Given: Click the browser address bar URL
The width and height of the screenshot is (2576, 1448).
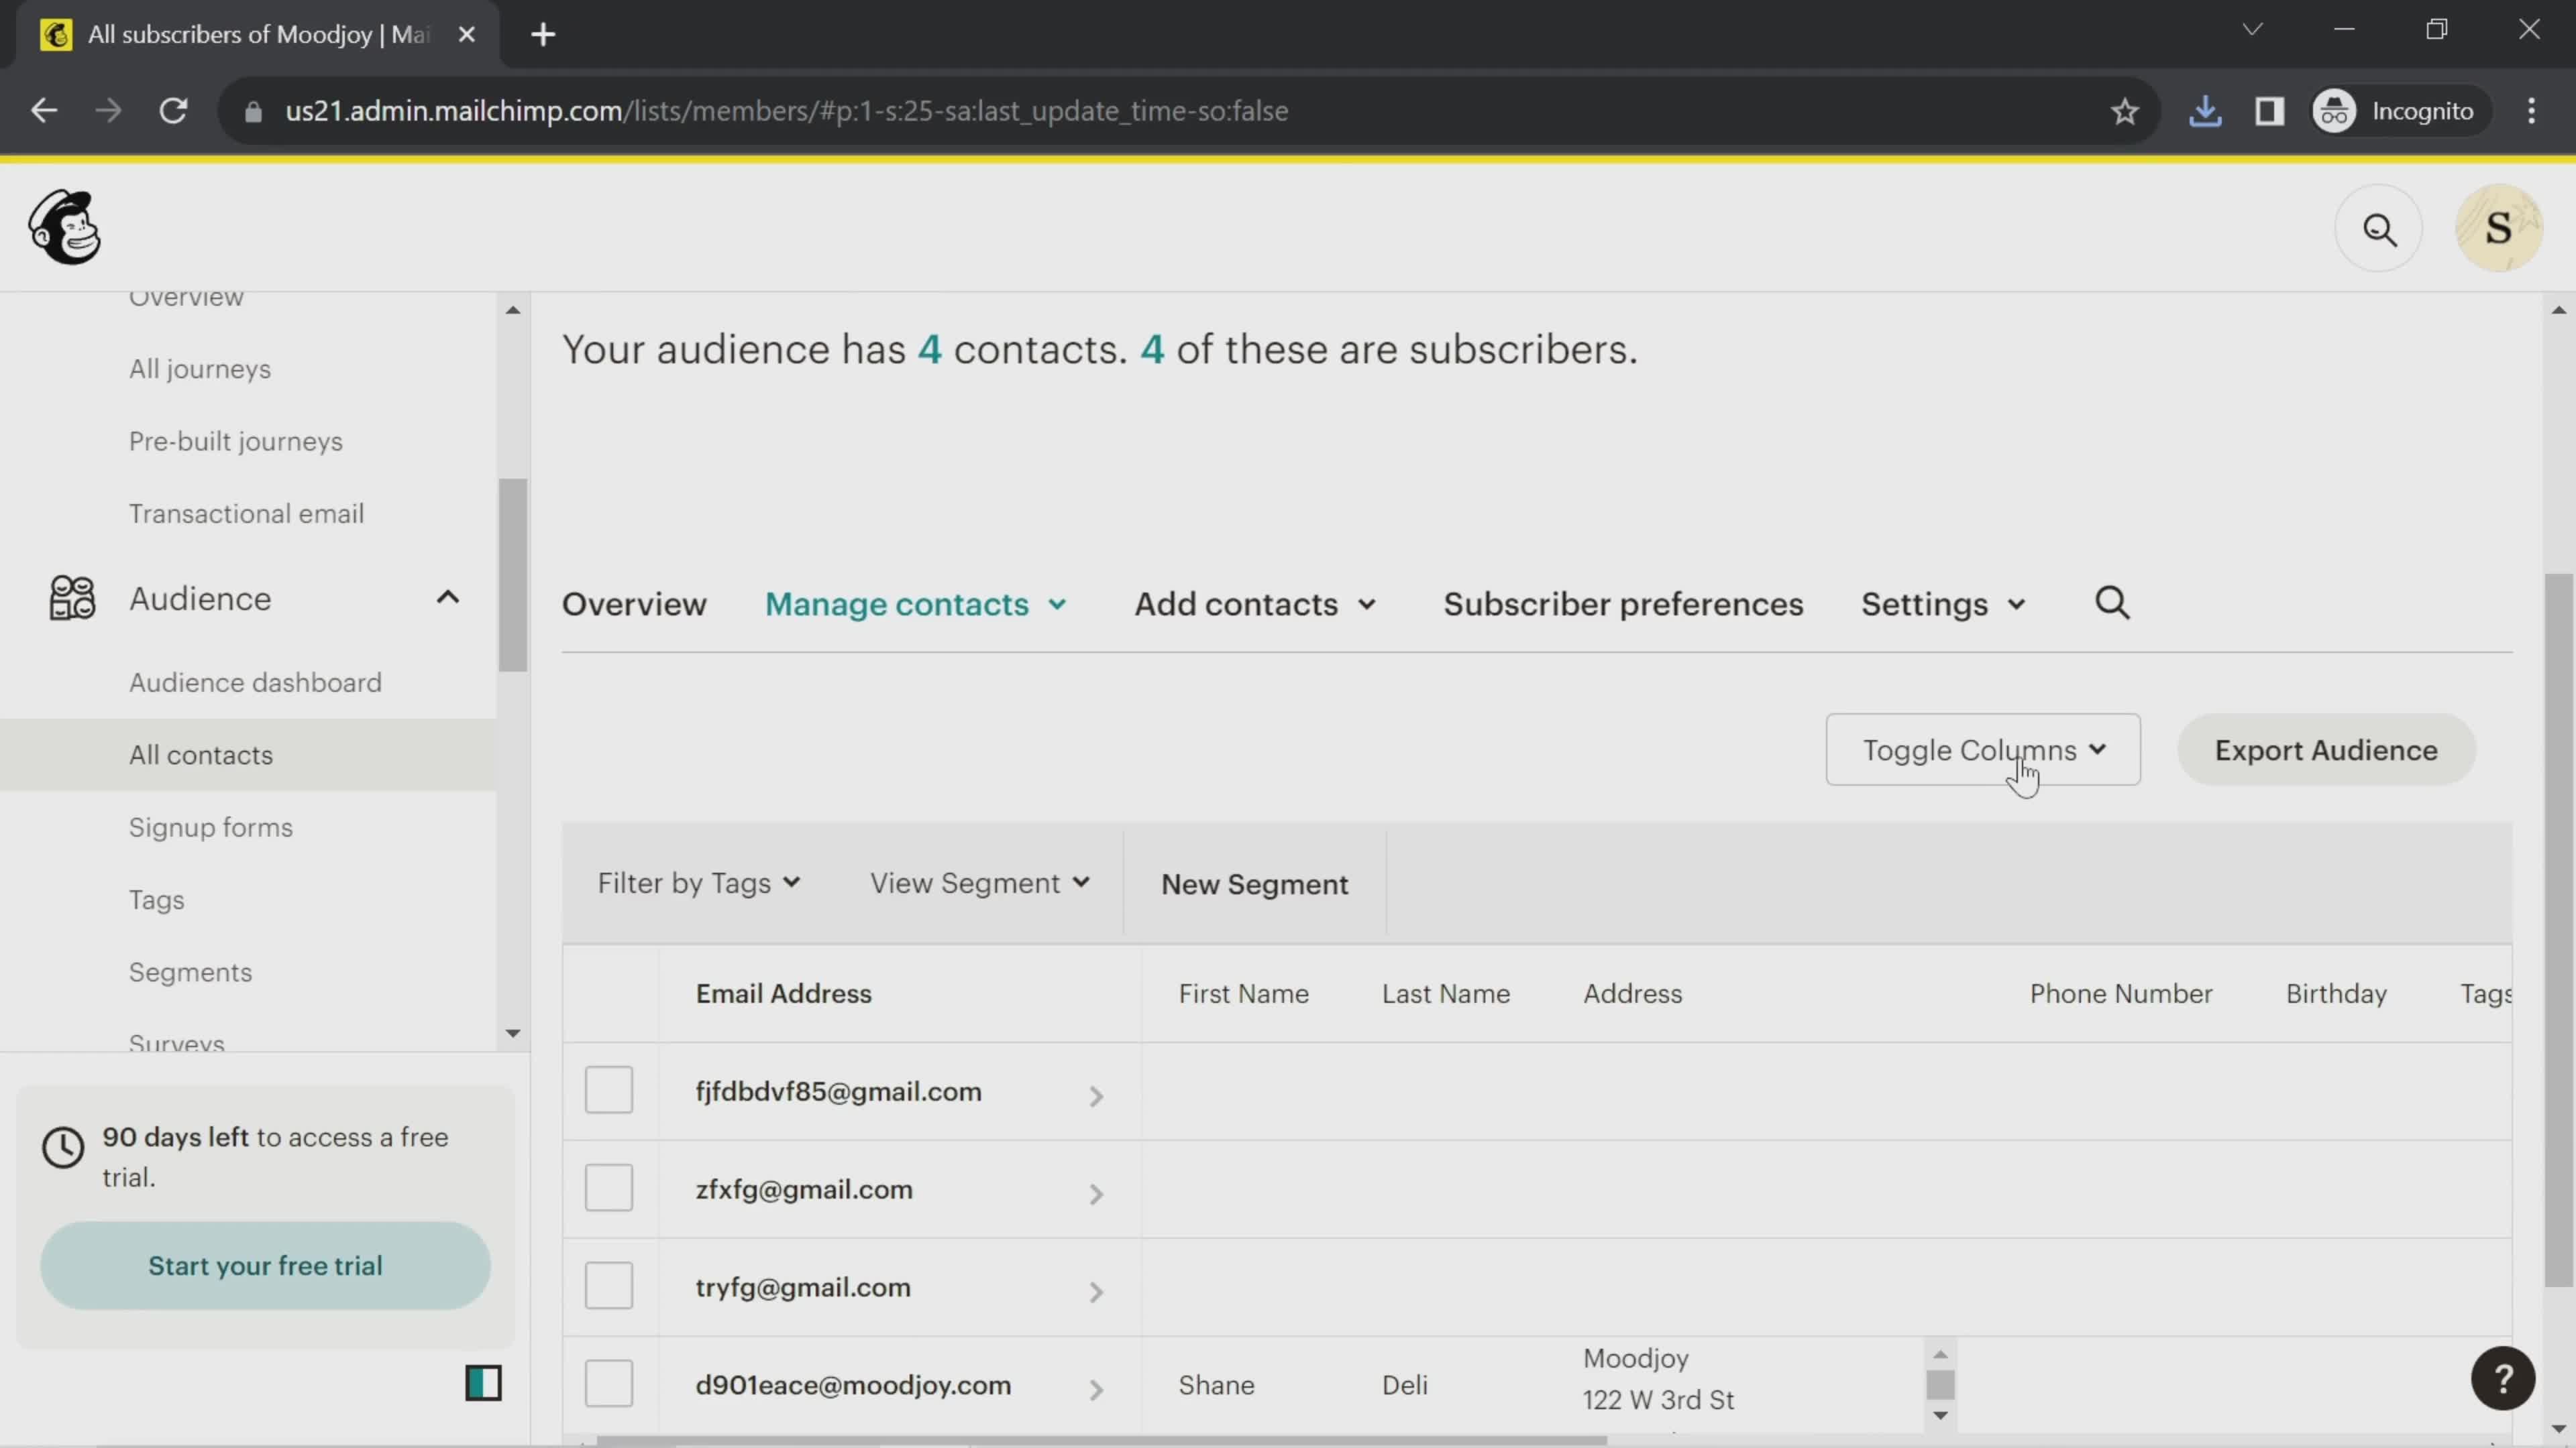Looking at the screenshot, I should [787, 111].
